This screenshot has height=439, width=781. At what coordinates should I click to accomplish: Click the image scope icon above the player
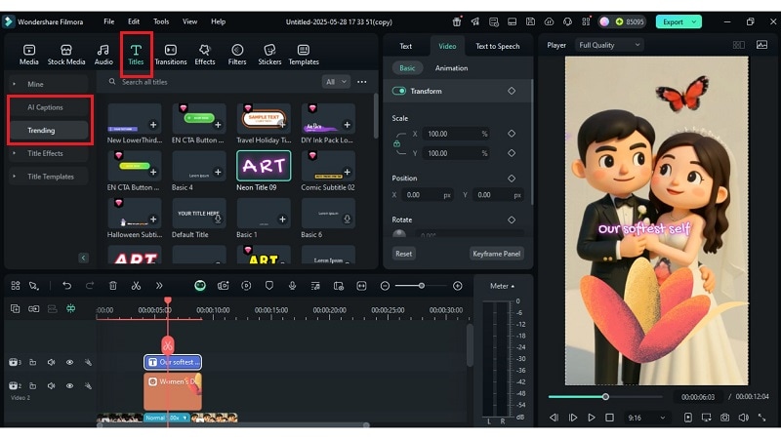(762, 45)
